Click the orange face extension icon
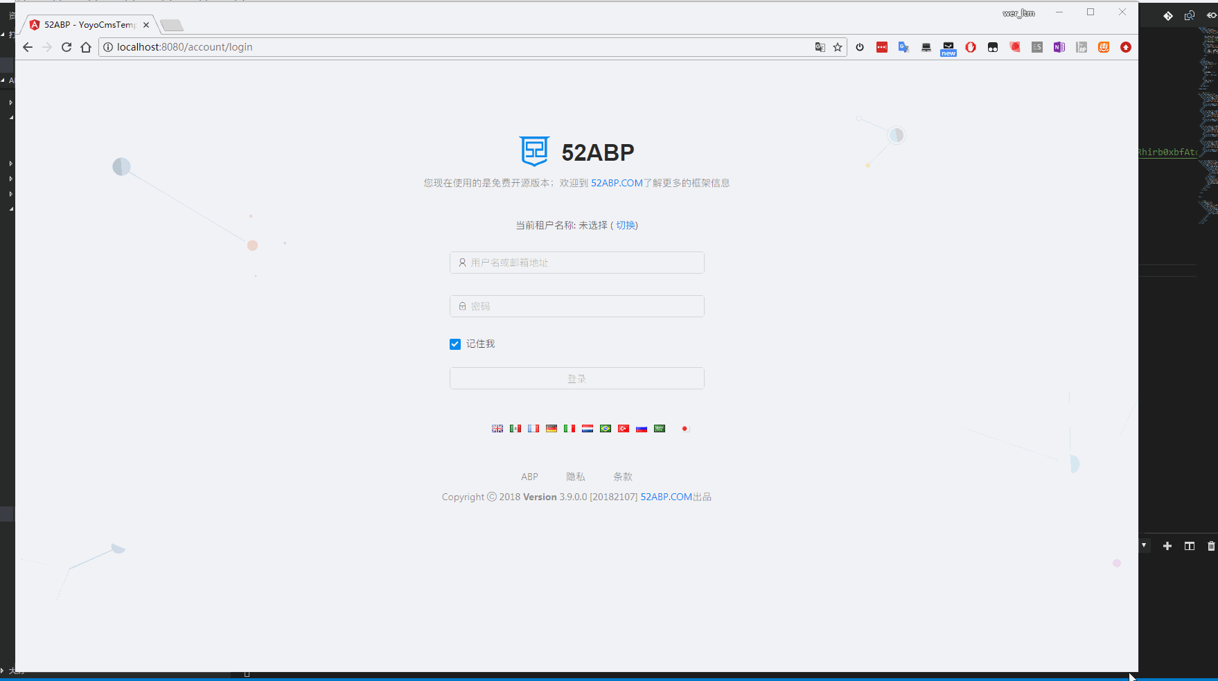The height and width of the screenshot is (681, 1218). coord(1104,47)
